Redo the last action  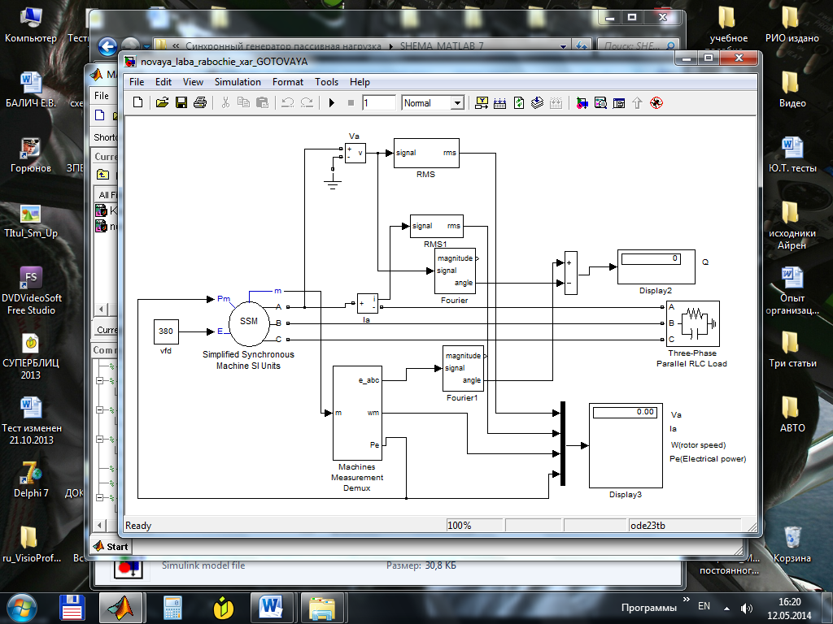click(x=307, y=102)
